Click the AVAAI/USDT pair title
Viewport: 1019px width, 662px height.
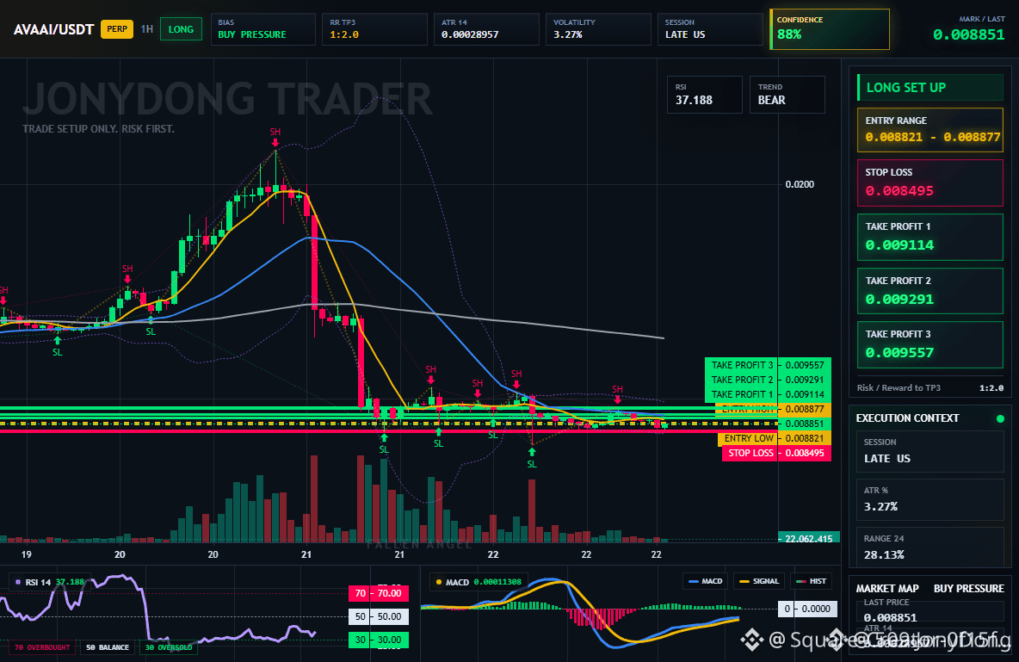[x=54, y=29]
